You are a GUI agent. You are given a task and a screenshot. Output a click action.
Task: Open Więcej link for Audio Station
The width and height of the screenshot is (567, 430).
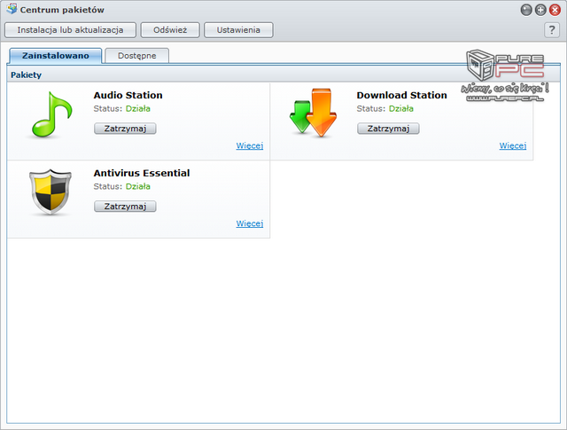point(250,145)
